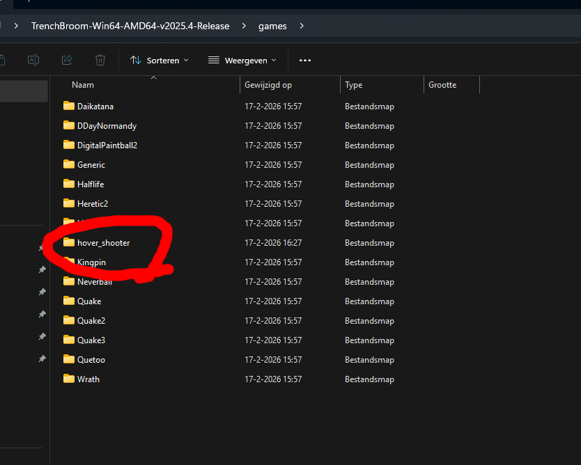Image resolution: width=581 pixels, height=465 pixels.
Task: Open the Wrath folder entry
Action: click(x=87, y=379)
